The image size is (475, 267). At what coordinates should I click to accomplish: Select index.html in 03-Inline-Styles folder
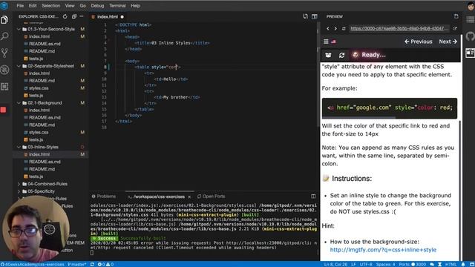click(39, 154)
